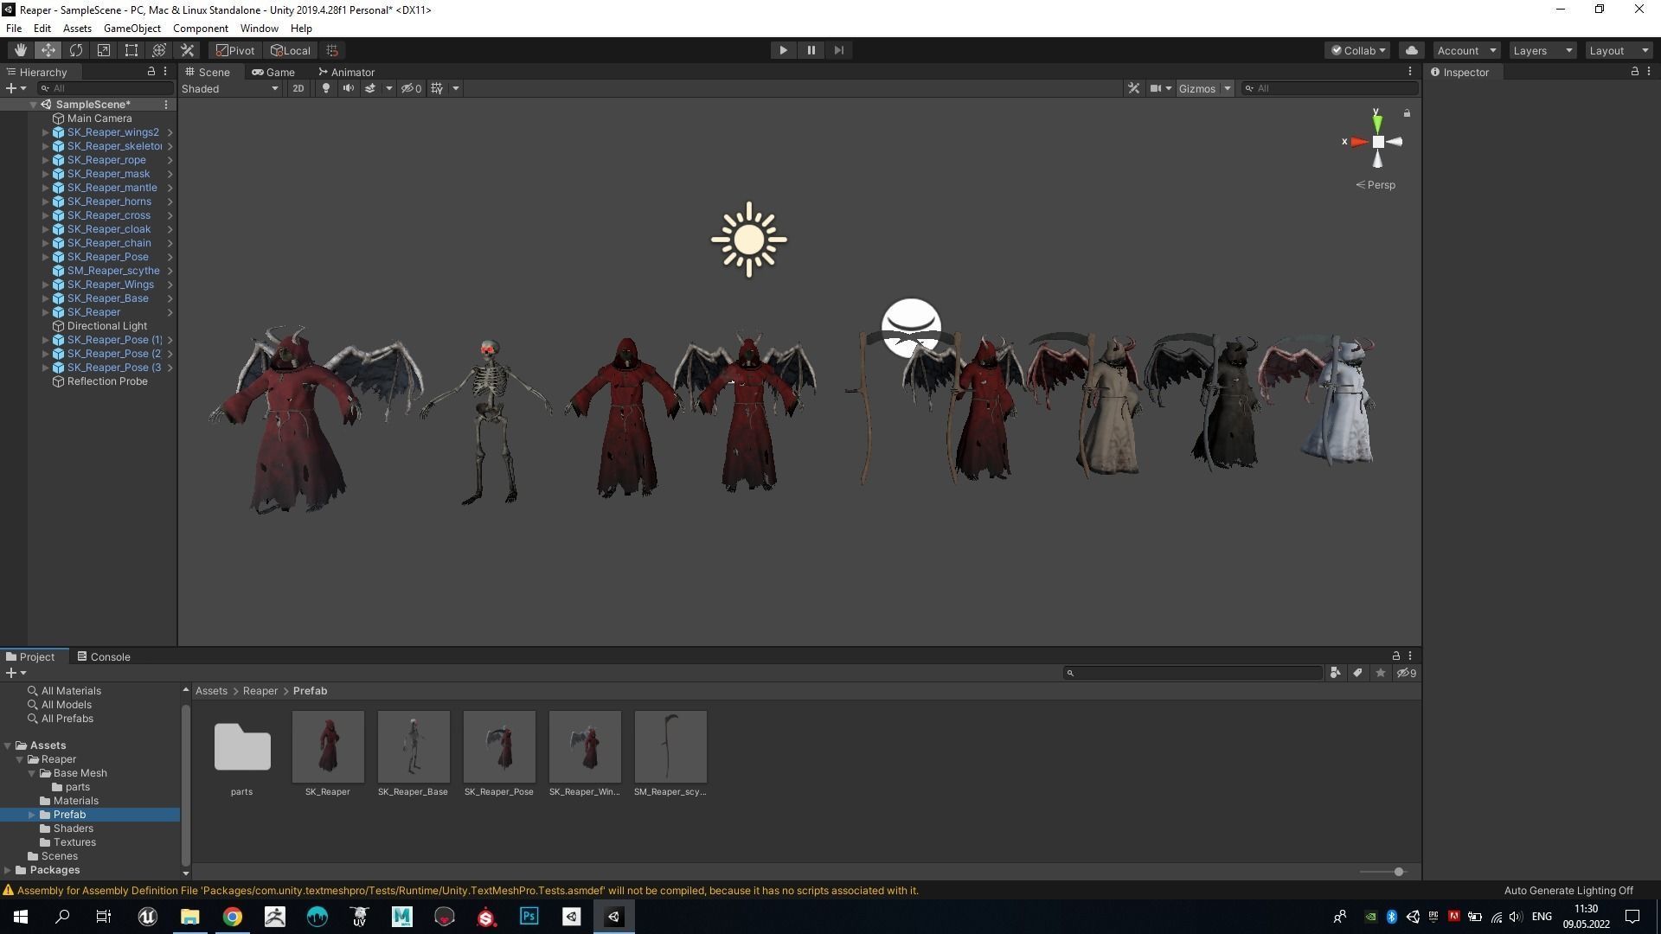This screenshot has height=934, width=1661.
Task: Open Scene view component editor tools
Action: point(1133,88)
